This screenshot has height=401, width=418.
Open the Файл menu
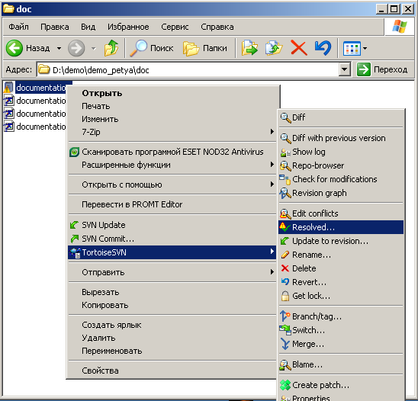pyautogui.click(x=18, y=27)
